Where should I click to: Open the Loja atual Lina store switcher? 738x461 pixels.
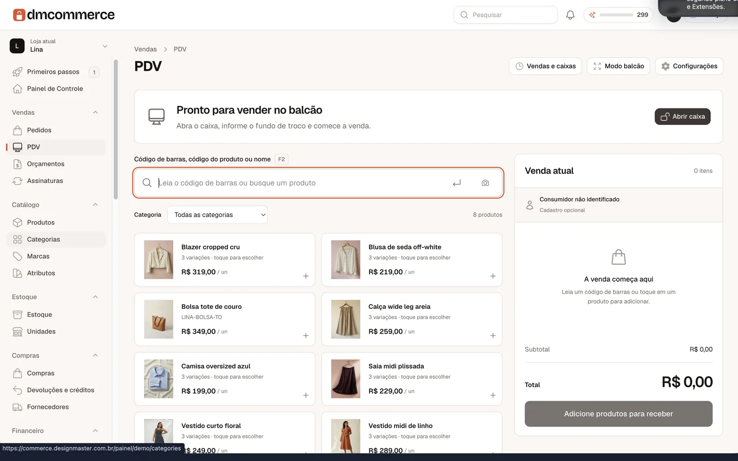(x=59, y=46)
